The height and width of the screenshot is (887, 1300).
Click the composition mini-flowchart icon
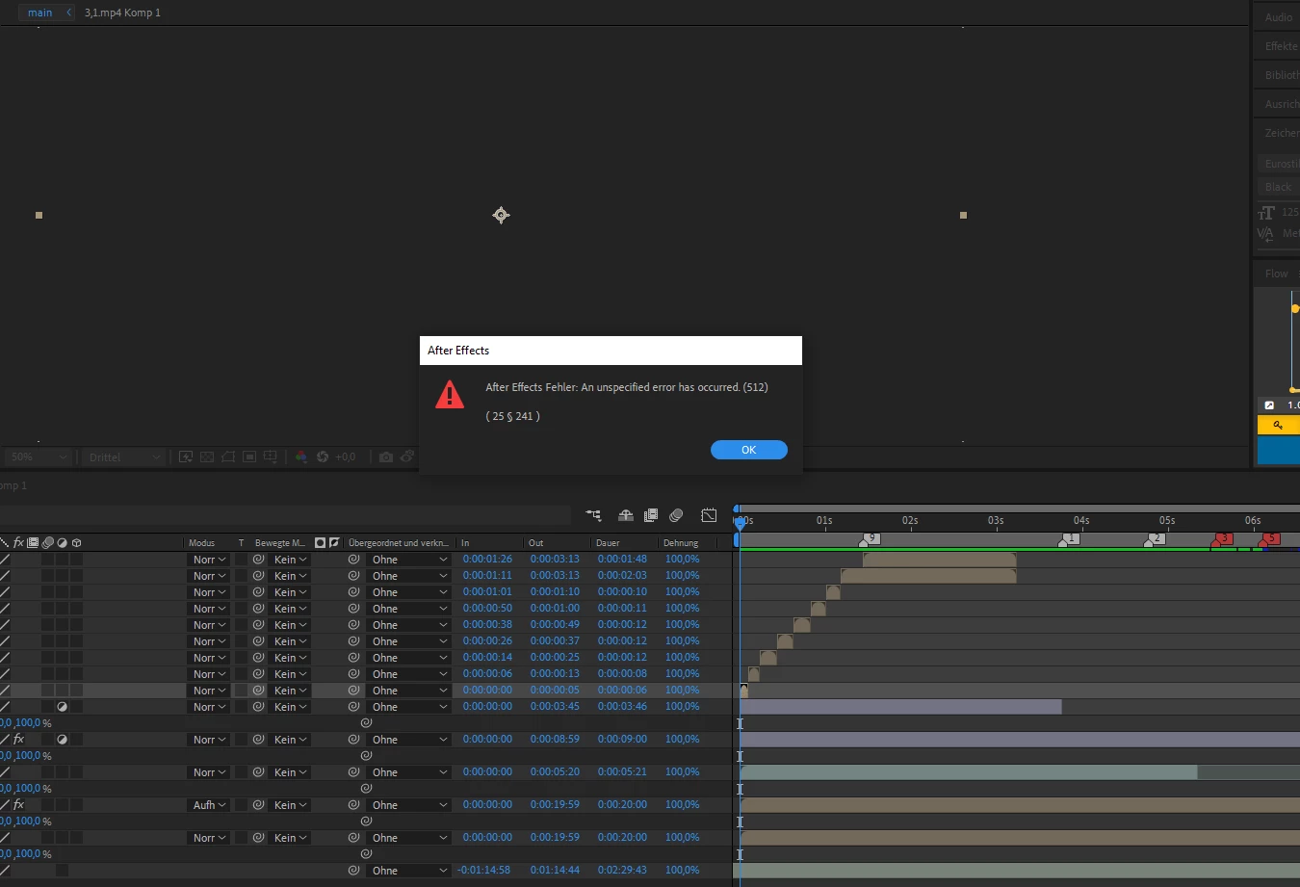[593, 515]
